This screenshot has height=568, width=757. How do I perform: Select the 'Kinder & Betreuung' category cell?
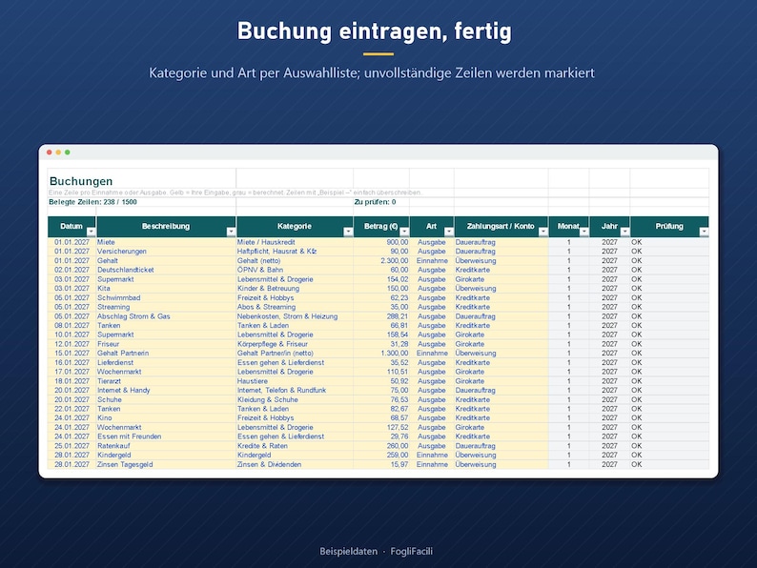295,289
